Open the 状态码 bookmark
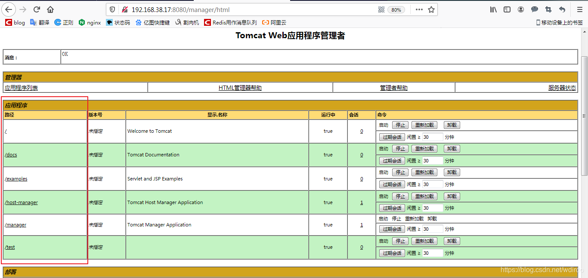588x278 pixels. point(118,22)
